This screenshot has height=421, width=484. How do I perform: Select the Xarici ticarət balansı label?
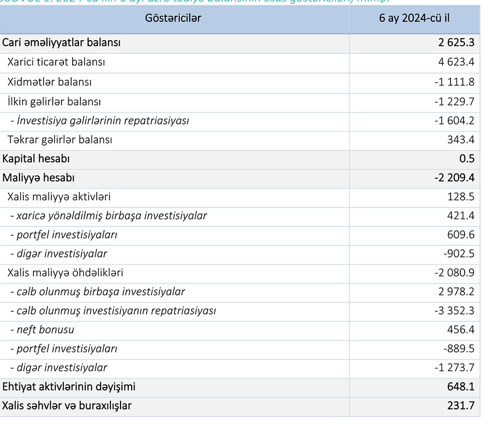(x=56, y=62)
